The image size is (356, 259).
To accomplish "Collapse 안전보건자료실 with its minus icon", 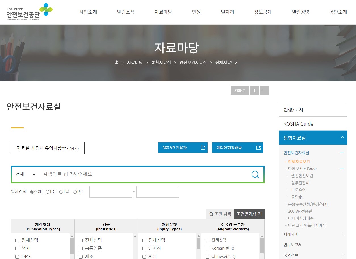I will pyautogui.click(x=342, y=153).
